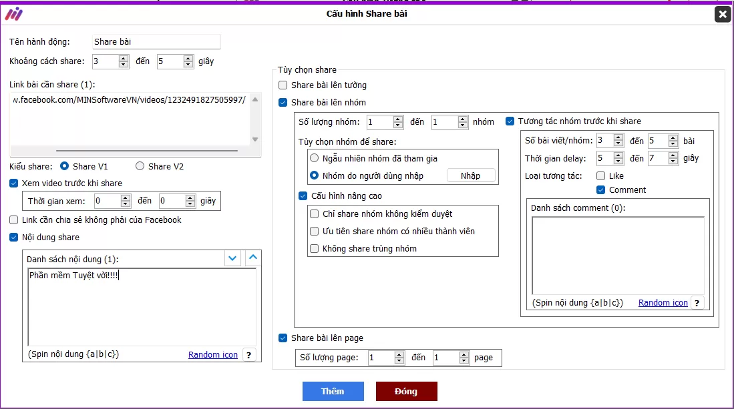
Task: Close the Cấu hình Share bài dialog
Action: click(x=722, y=14)
